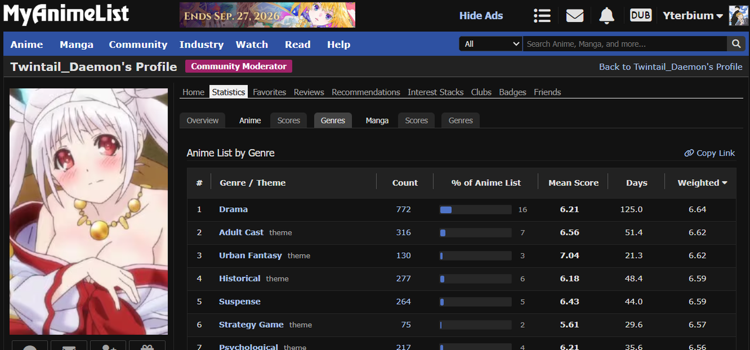Open the Strategy Game theme link
This screenshot has height=350, width=750.
tap(251, 324)
